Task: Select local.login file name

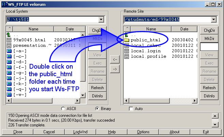Action: point(146,51)
